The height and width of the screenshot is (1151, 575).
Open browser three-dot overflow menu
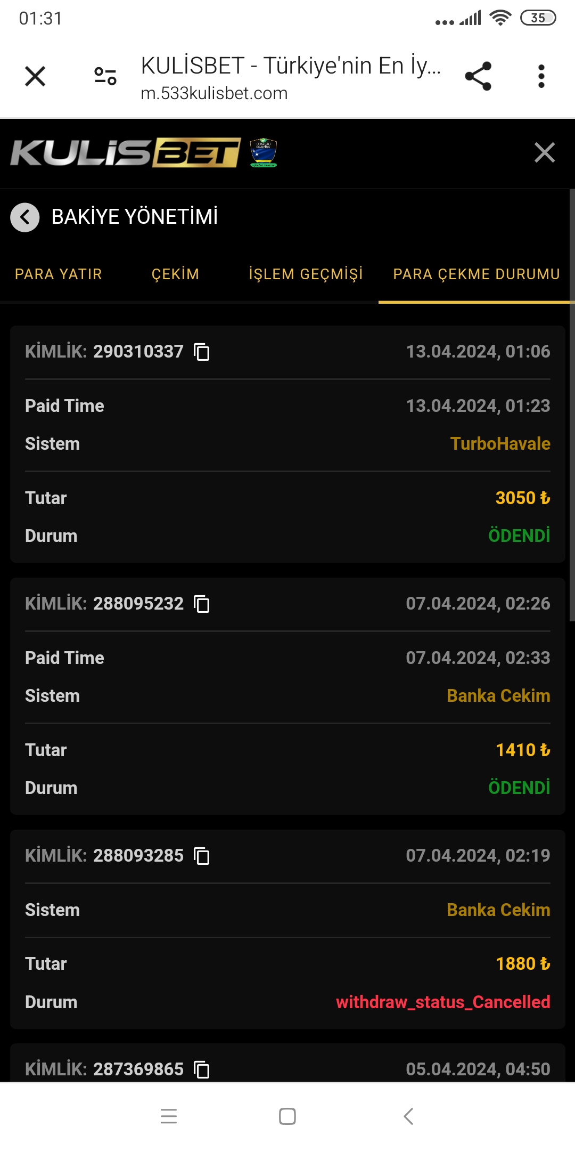coord(541,76)
